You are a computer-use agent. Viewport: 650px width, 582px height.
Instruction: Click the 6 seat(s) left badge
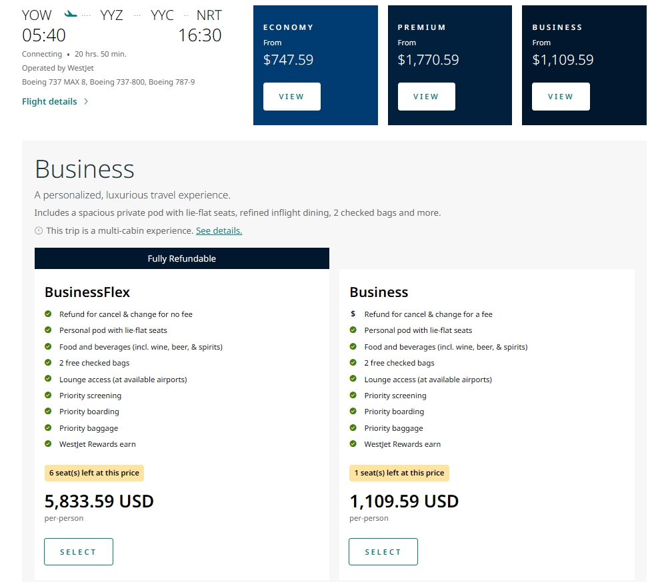pyautogui.click(x=94, y=473)
